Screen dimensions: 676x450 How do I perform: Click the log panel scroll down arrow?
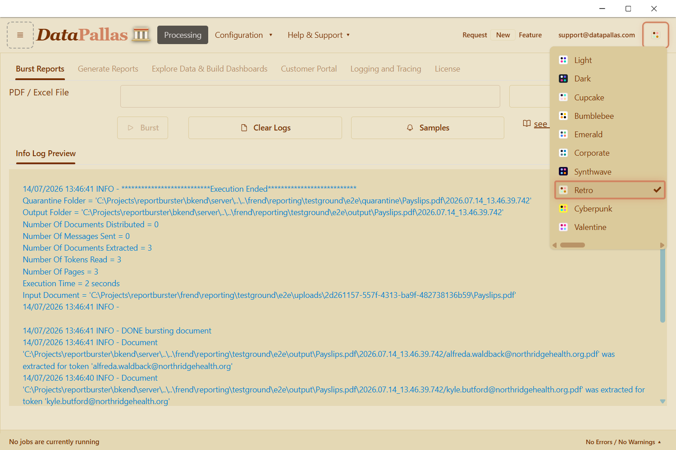(x=662, y=401)
